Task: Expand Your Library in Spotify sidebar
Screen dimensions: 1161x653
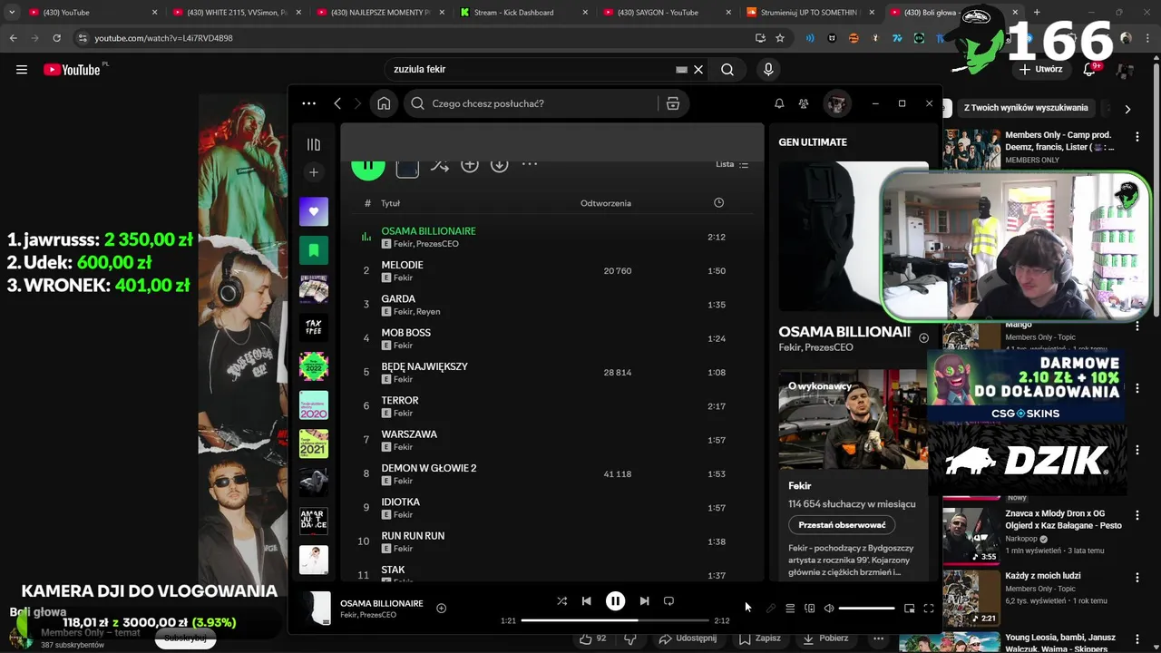Action: (x=314, y=144)
